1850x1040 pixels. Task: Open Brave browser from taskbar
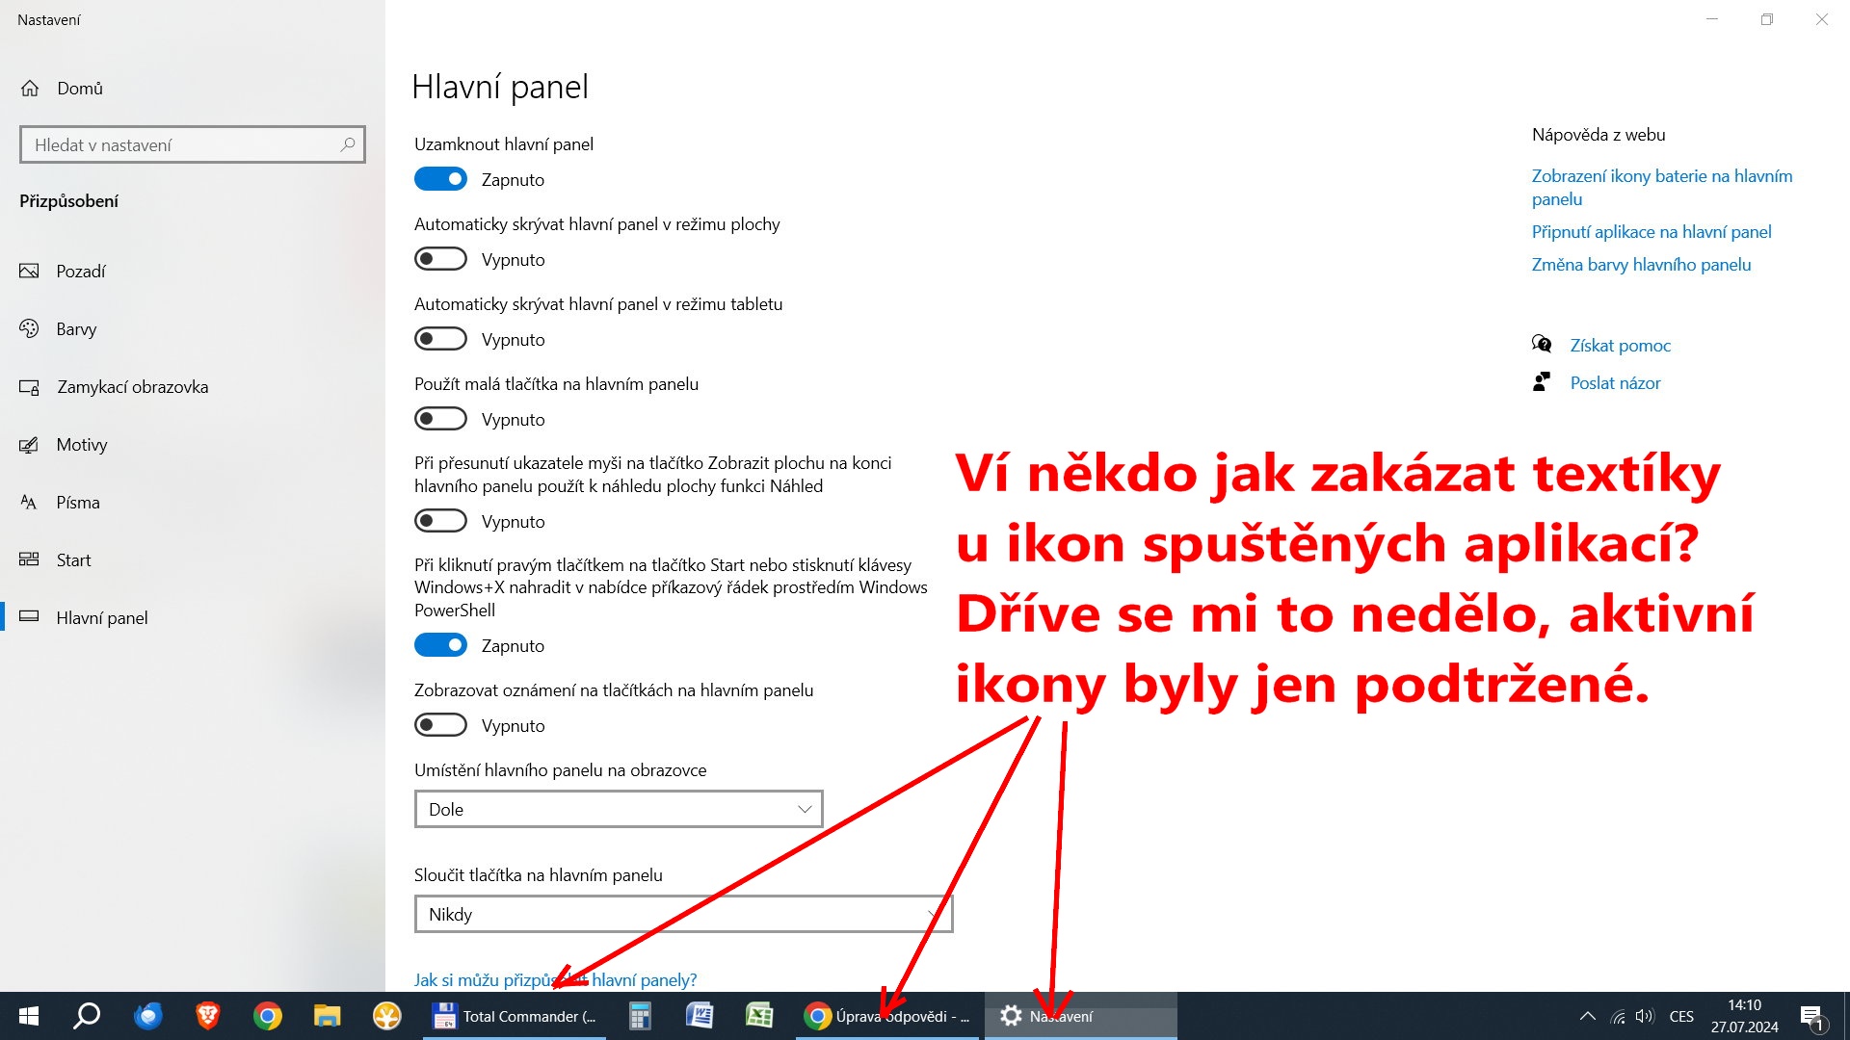tap(207, 1016)
